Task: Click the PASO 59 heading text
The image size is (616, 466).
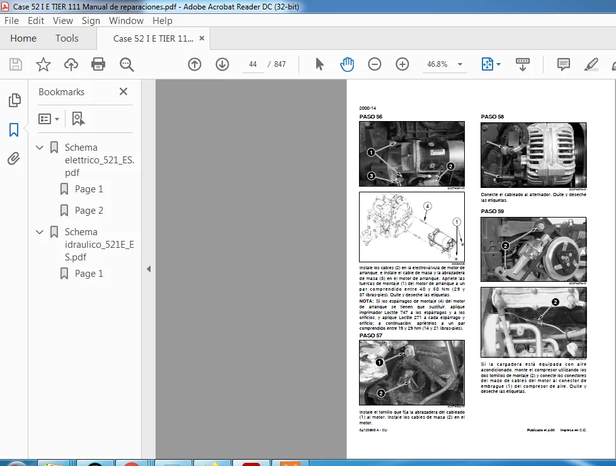Action: point(493,211)
